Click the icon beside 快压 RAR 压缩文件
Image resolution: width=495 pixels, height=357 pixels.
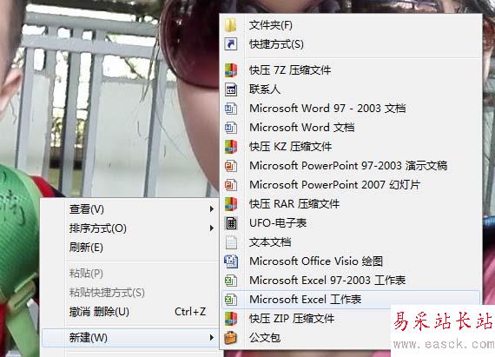pyautogui.click(x=231, y=204)
